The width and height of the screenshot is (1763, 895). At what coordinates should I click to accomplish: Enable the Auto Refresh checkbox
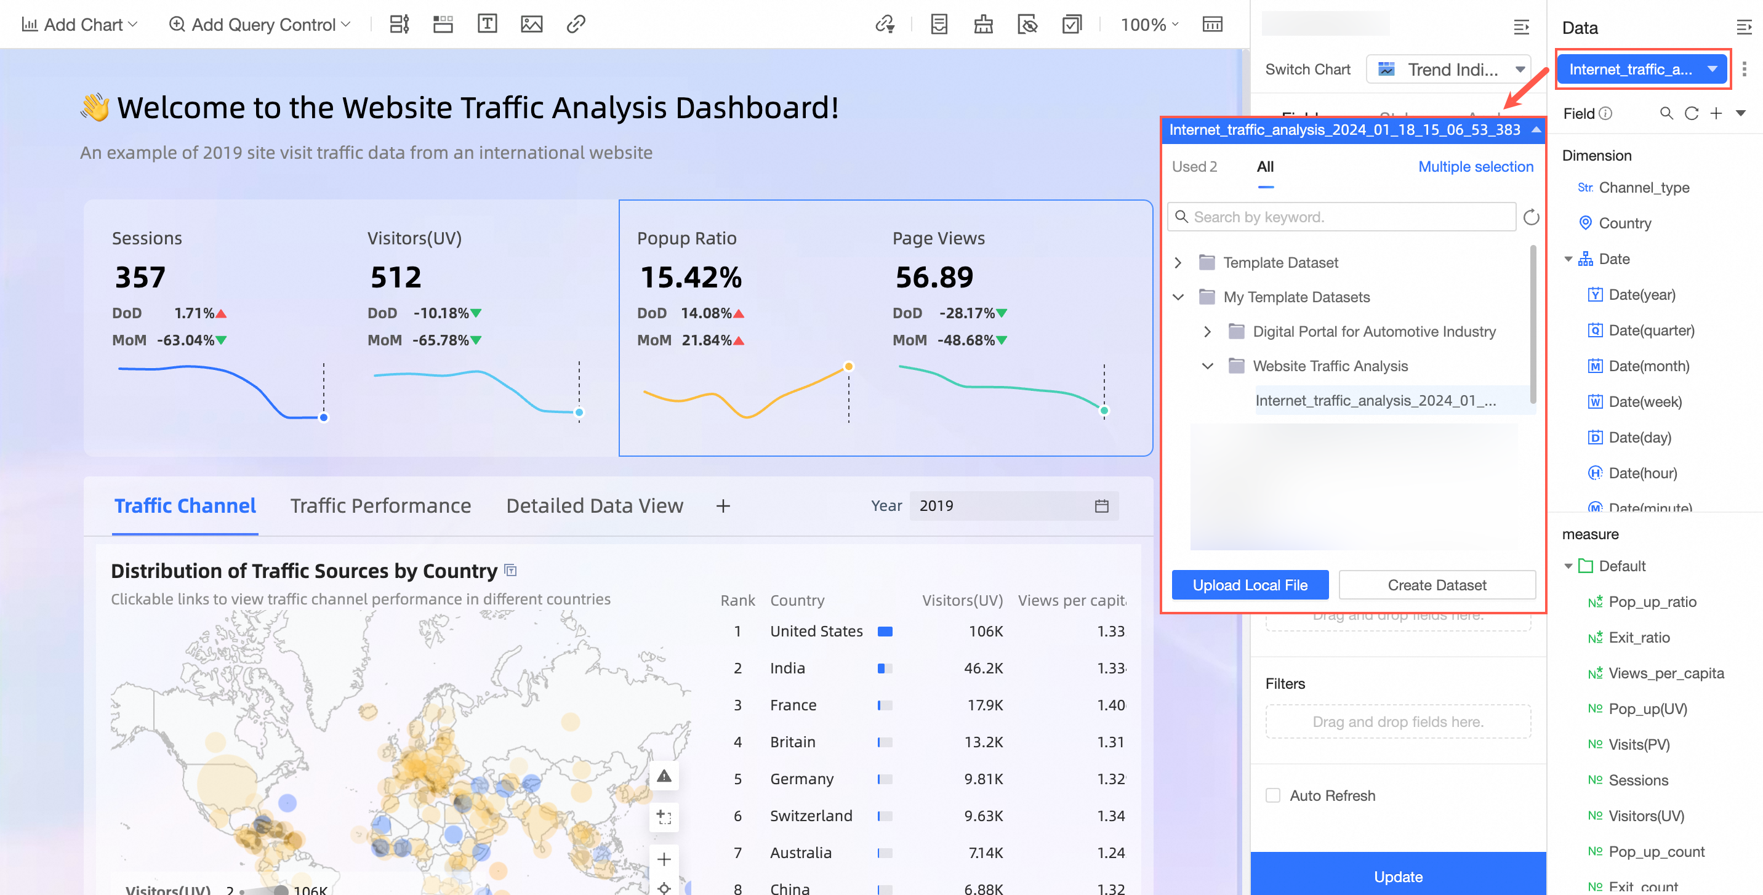click(1273, 795)
